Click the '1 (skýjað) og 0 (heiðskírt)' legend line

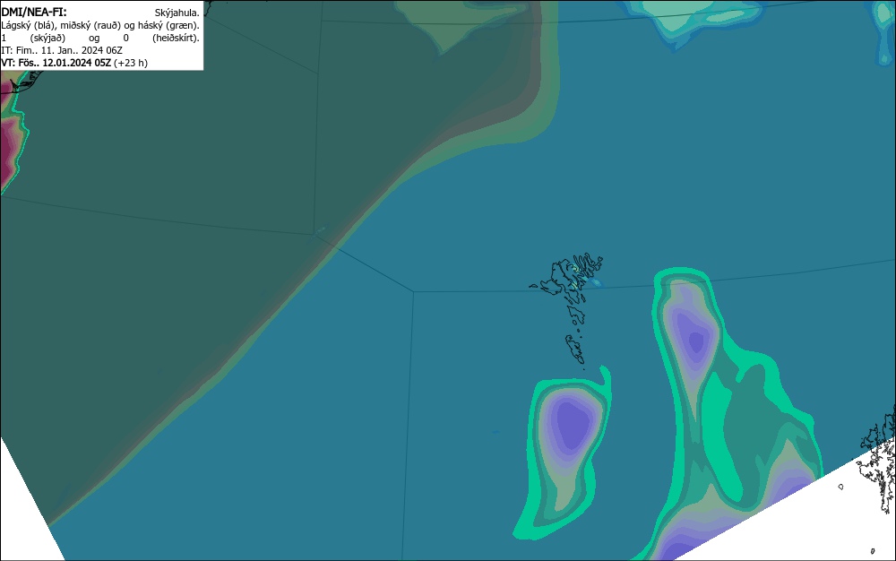click(100, 38)
